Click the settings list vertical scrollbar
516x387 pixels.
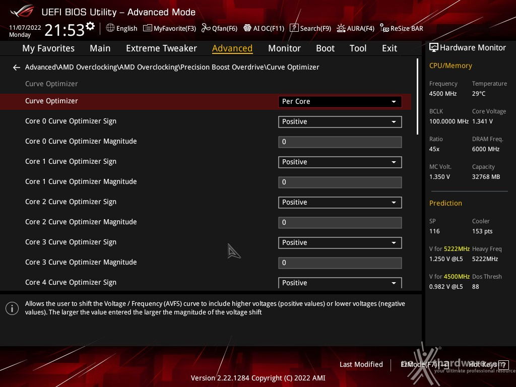click(x=417, y=96)
